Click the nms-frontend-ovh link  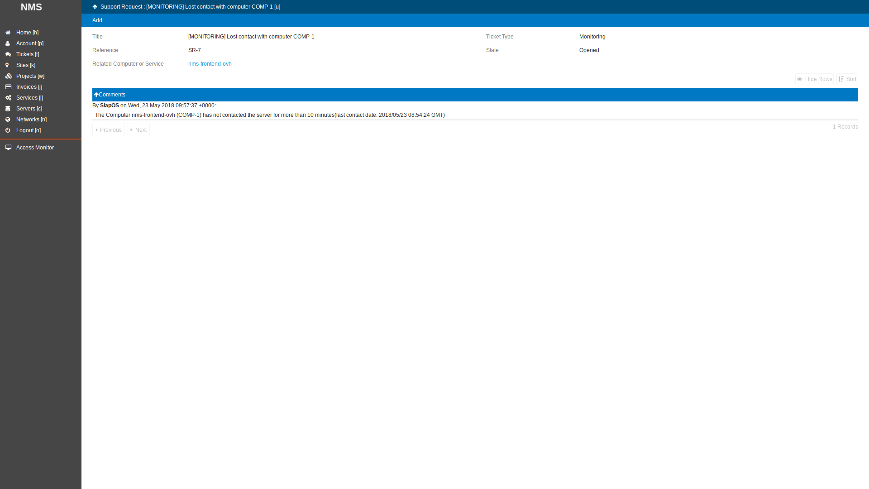click(210, 64)
